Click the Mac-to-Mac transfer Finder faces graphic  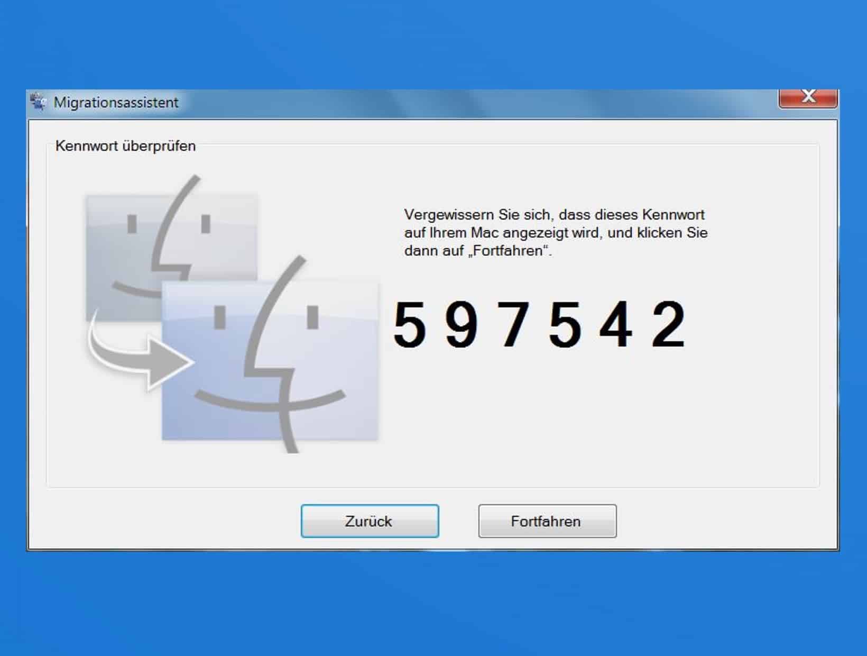tap(233, 313)
